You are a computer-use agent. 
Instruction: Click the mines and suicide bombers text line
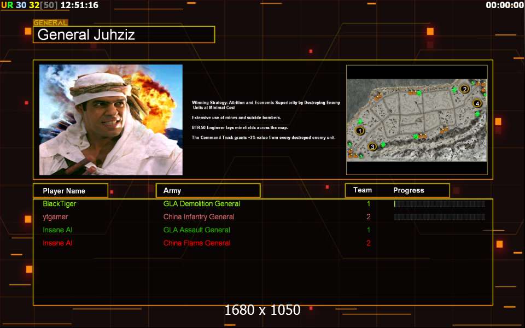tap(236, 118)
